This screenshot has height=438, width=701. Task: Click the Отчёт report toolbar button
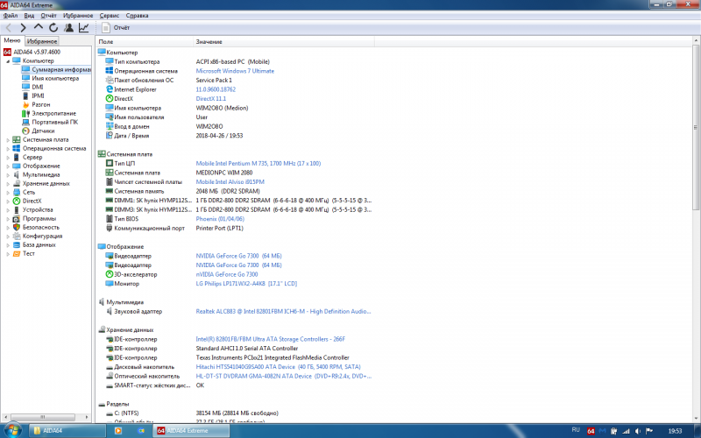[x=116, y=28]
